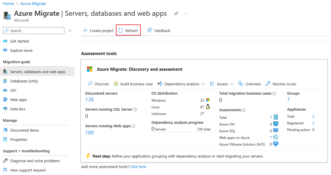Show info for Servers running SQL Server
The image size is (331, 175).
135,109
